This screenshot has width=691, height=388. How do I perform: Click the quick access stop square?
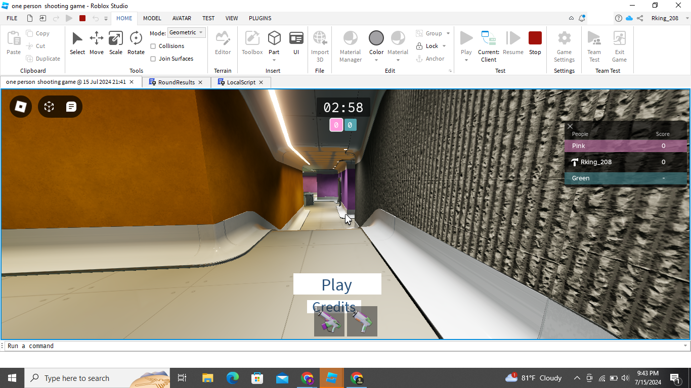[x=82, y=18]
